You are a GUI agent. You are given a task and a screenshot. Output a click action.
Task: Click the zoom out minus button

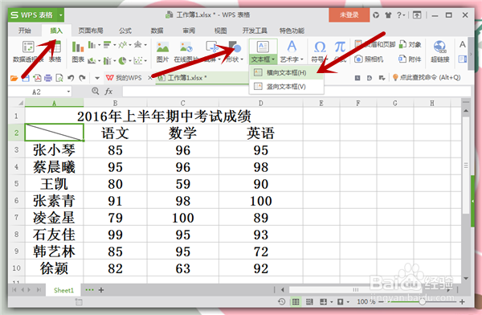pyautogui.click(x=381, y=302)
